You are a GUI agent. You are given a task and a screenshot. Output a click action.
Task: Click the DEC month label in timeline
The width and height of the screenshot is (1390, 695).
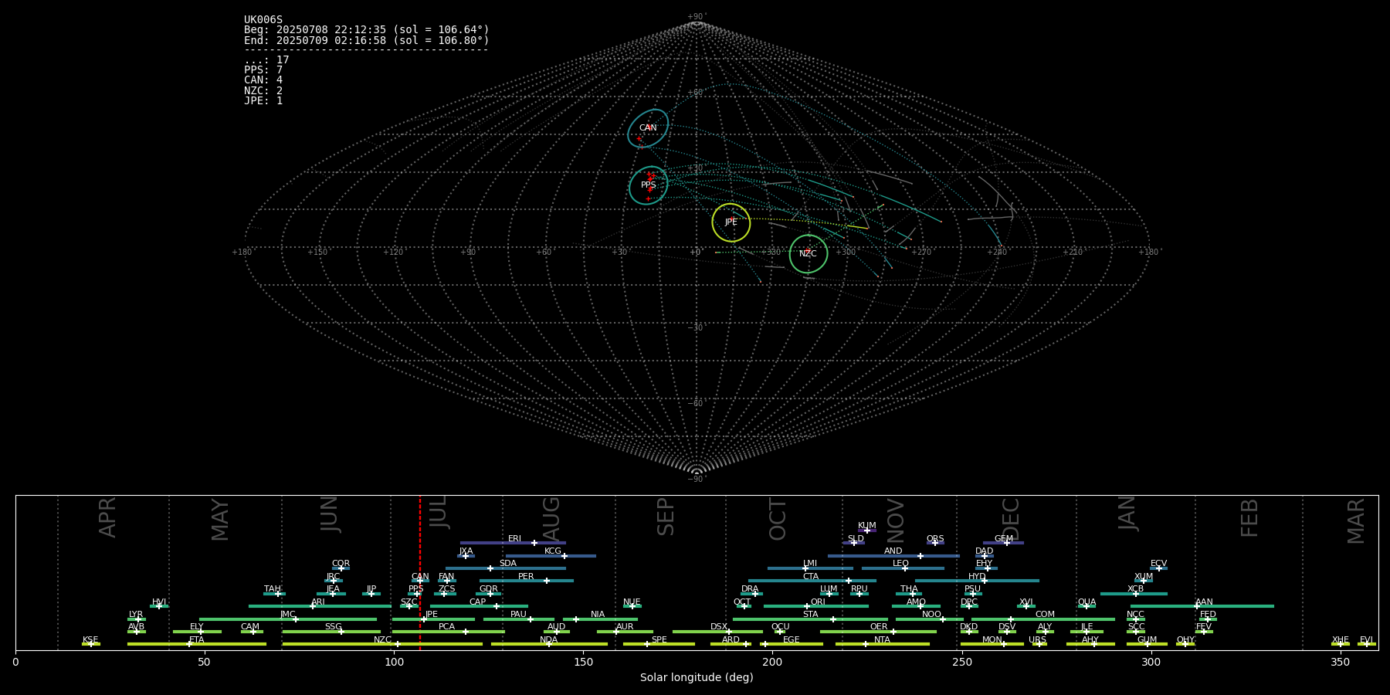[1011, 519]
